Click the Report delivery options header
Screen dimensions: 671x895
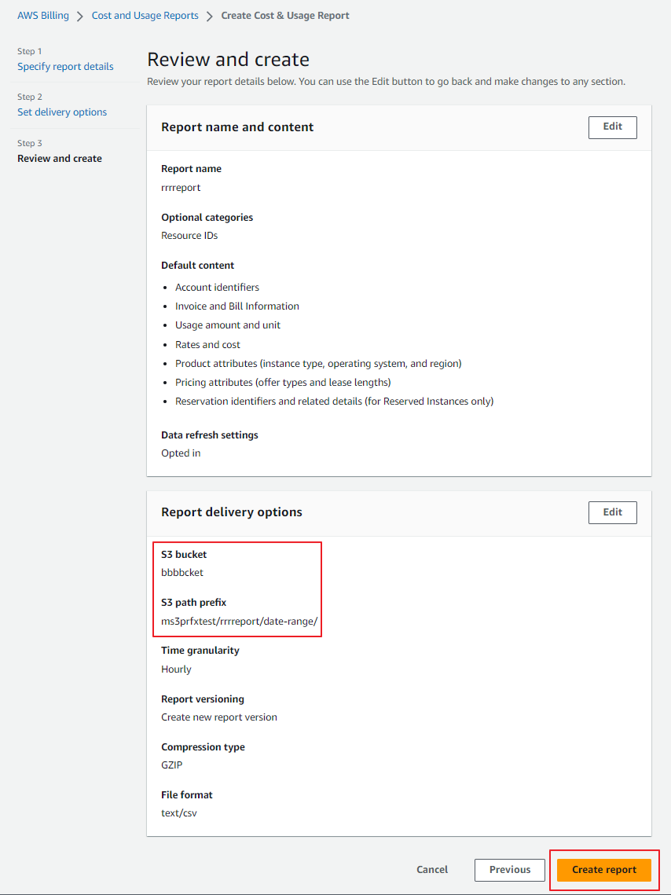coord(232,512)
